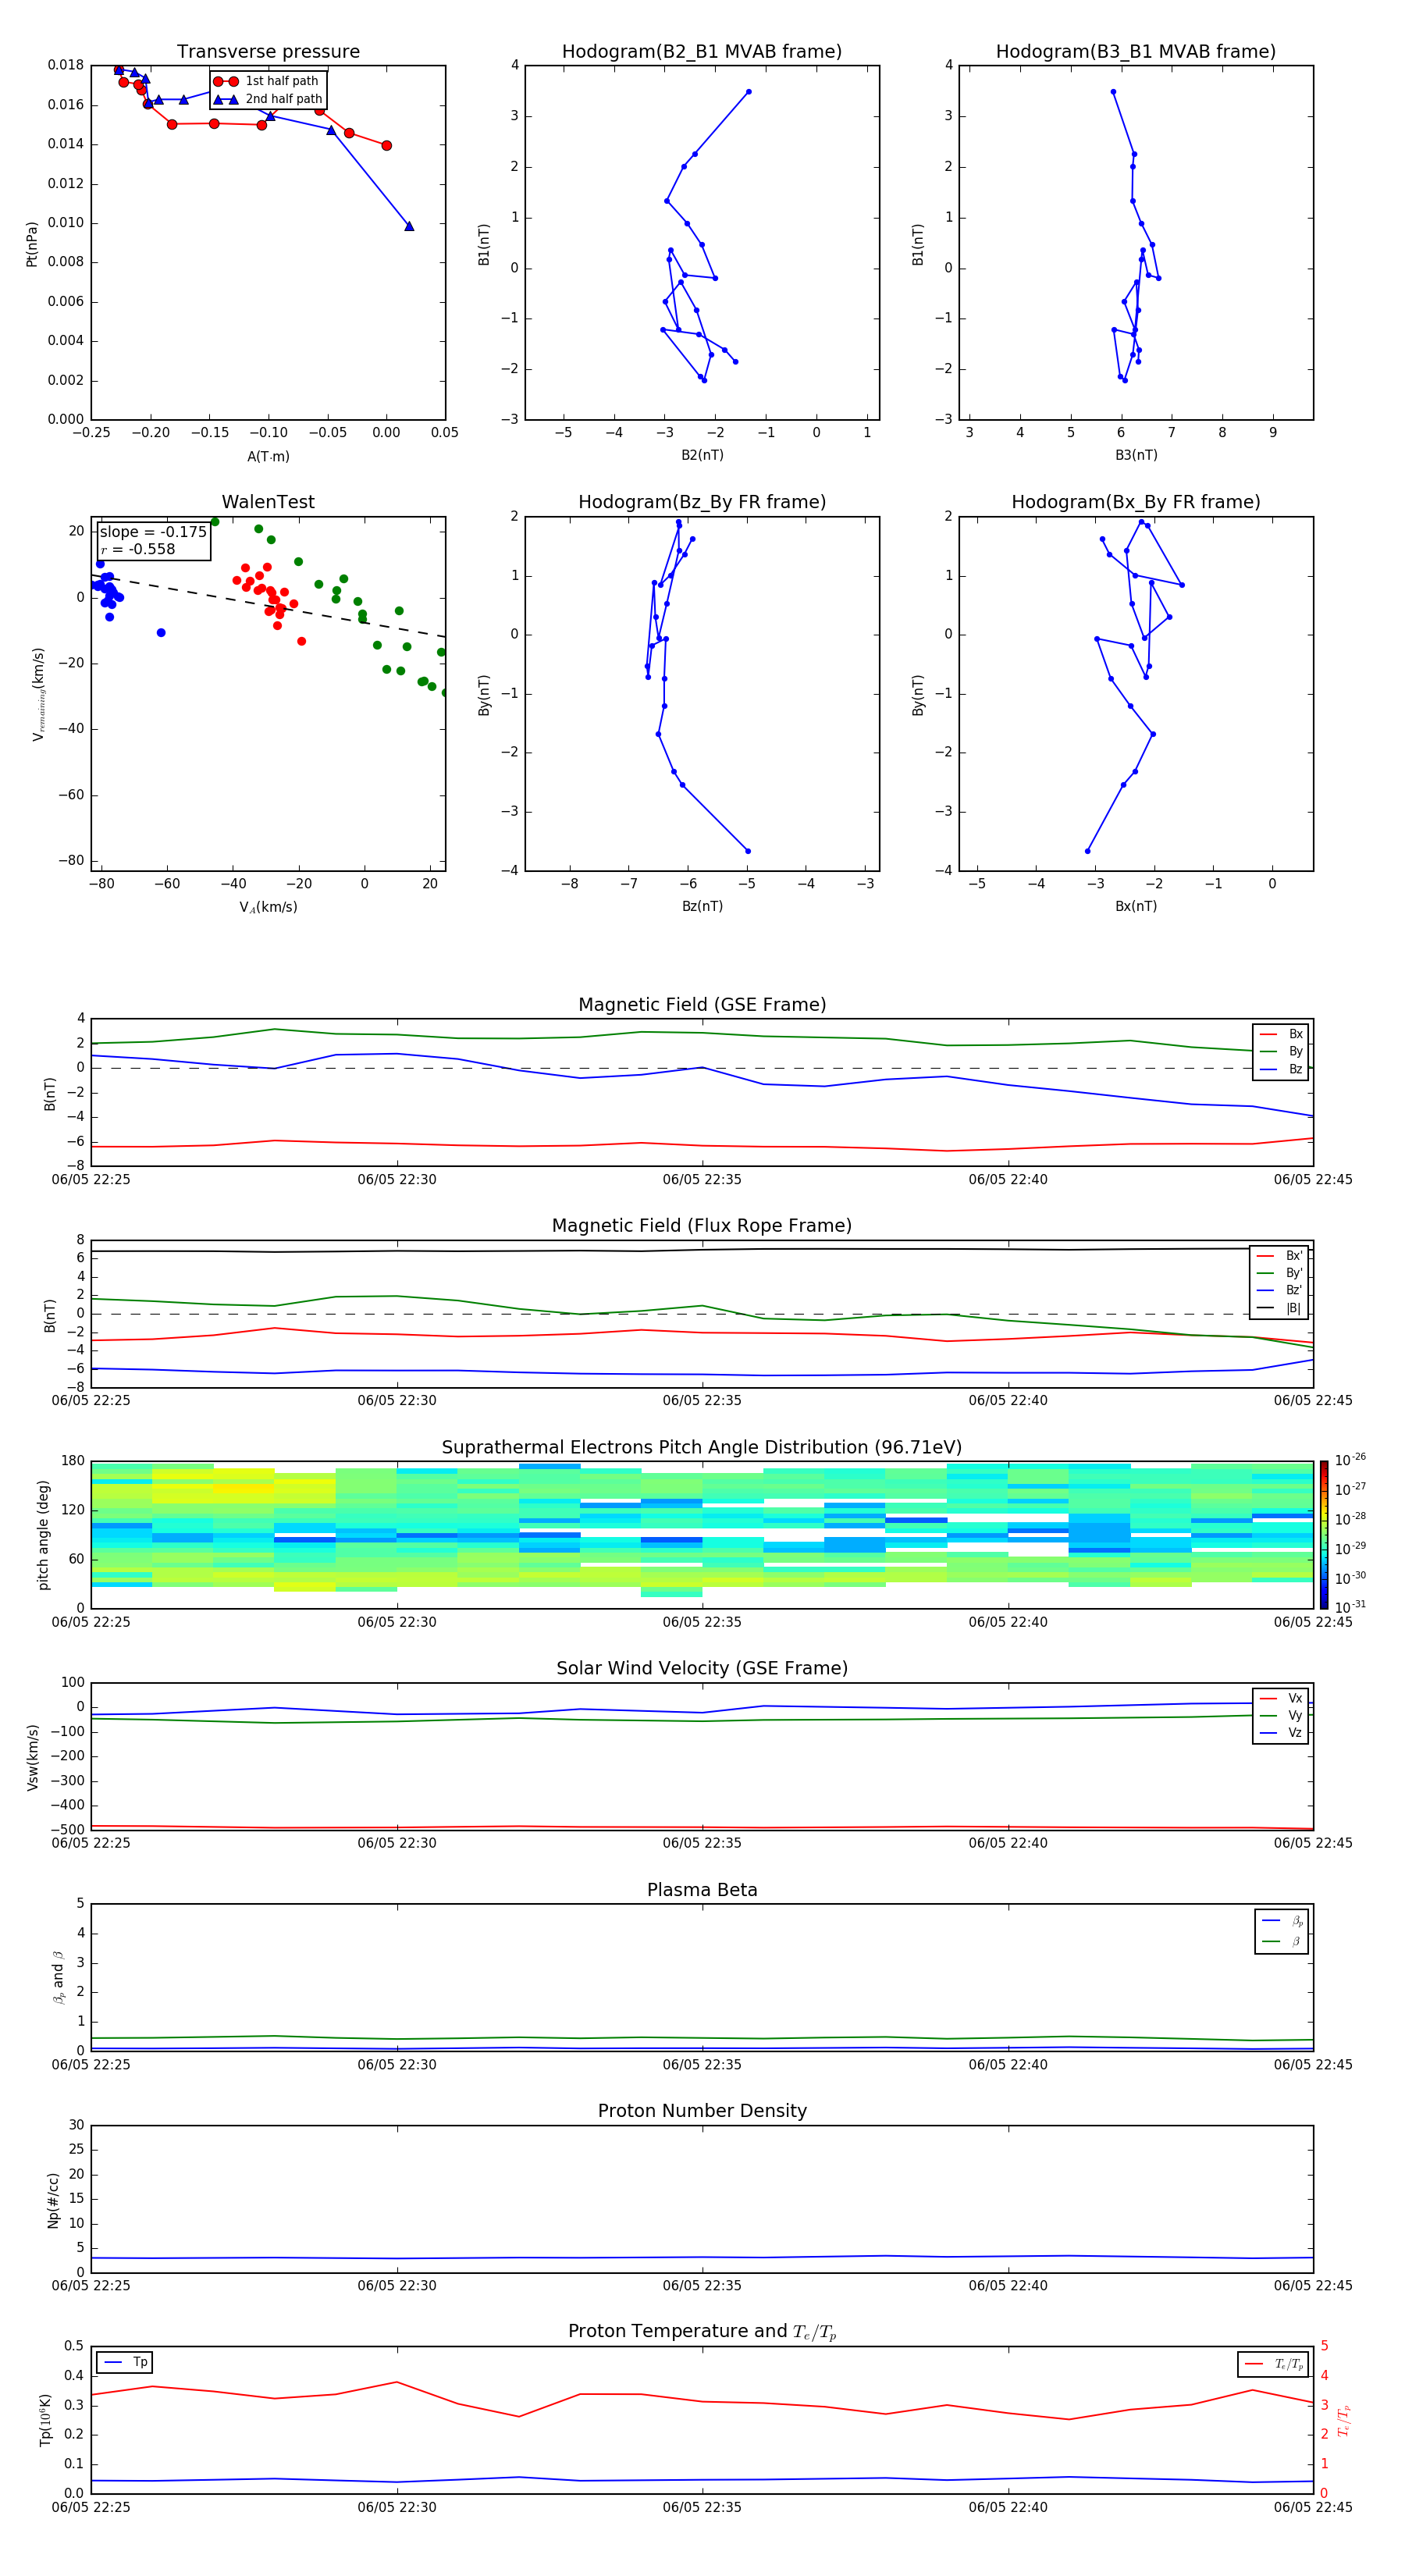Screen dimensions: 1405x2576
Task: Click 'B3(nT)' x-axis label
Action: click(1136, 455)
